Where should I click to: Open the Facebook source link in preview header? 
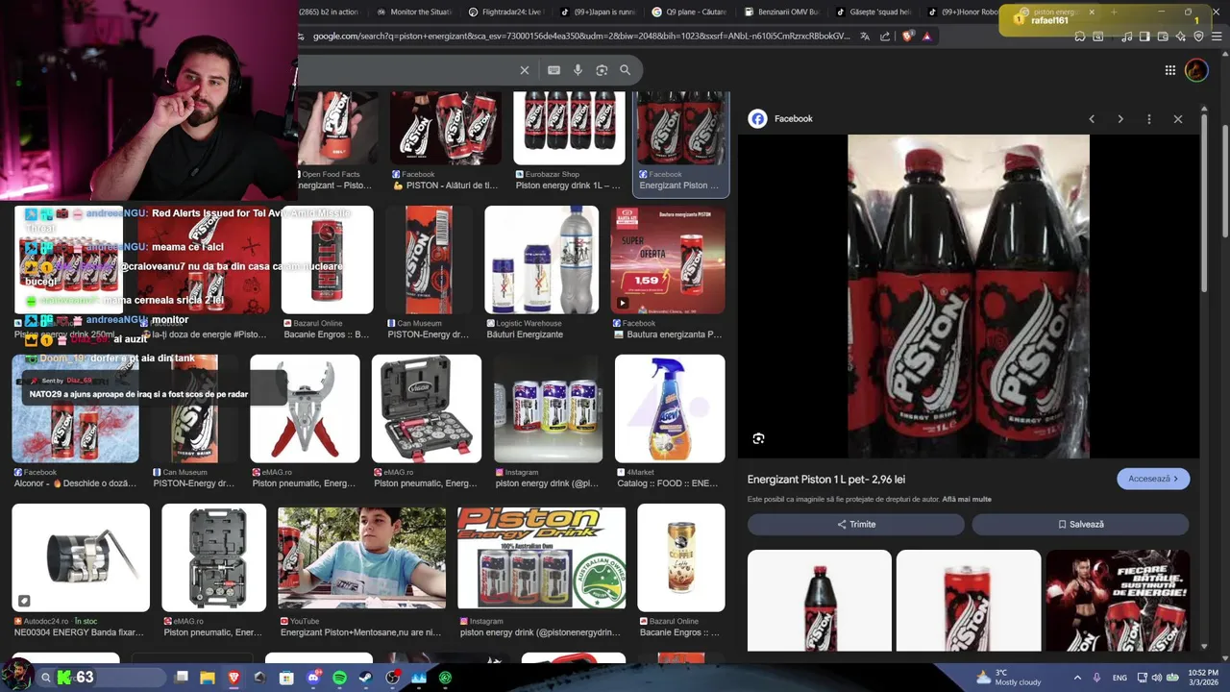point(782,119)
